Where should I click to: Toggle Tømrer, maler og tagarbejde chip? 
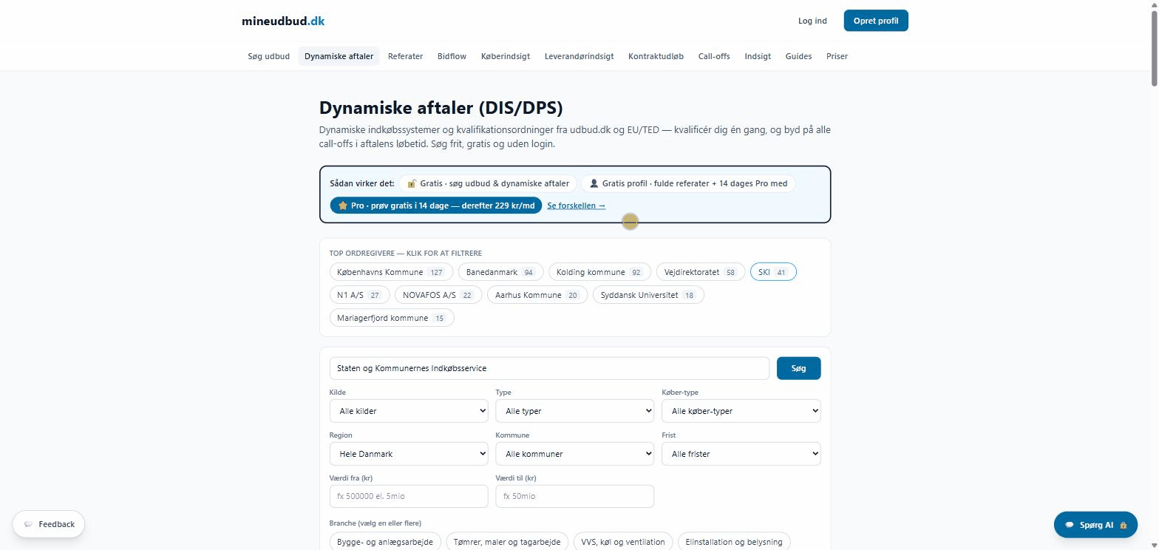coord(508,542)
